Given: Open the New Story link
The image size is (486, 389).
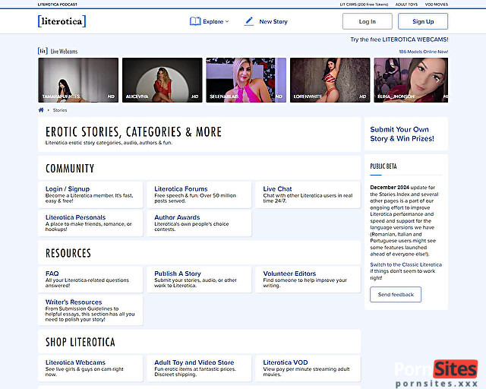Looking at the screenshot, I should 273,22.
